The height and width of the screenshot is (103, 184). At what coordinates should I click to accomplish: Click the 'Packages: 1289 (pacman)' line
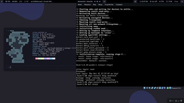(x=43, y=38)
